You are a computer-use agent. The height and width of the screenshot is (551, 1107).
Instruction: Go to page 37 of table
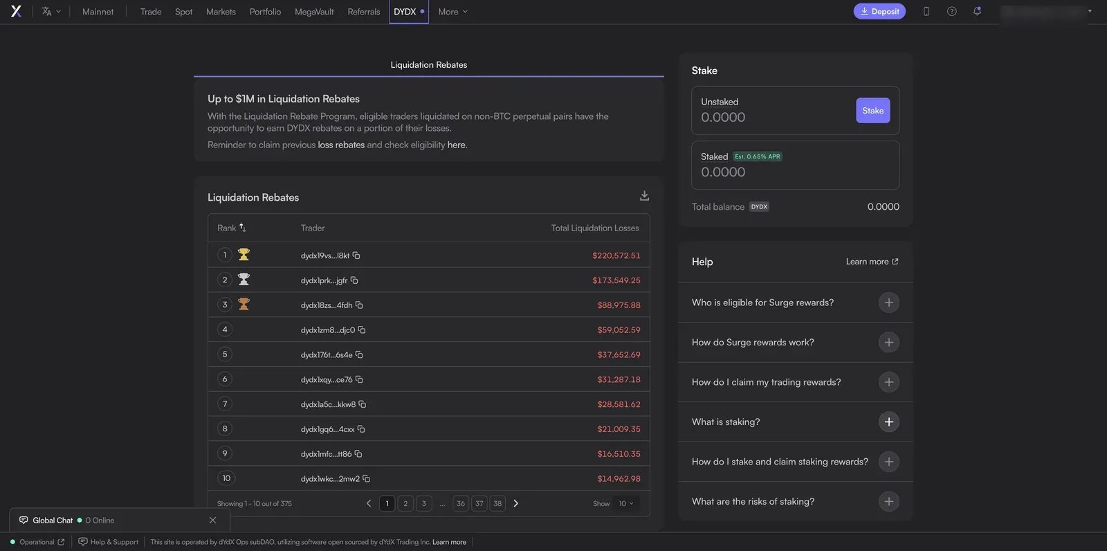pyautogui.click(x=479, y=503)
